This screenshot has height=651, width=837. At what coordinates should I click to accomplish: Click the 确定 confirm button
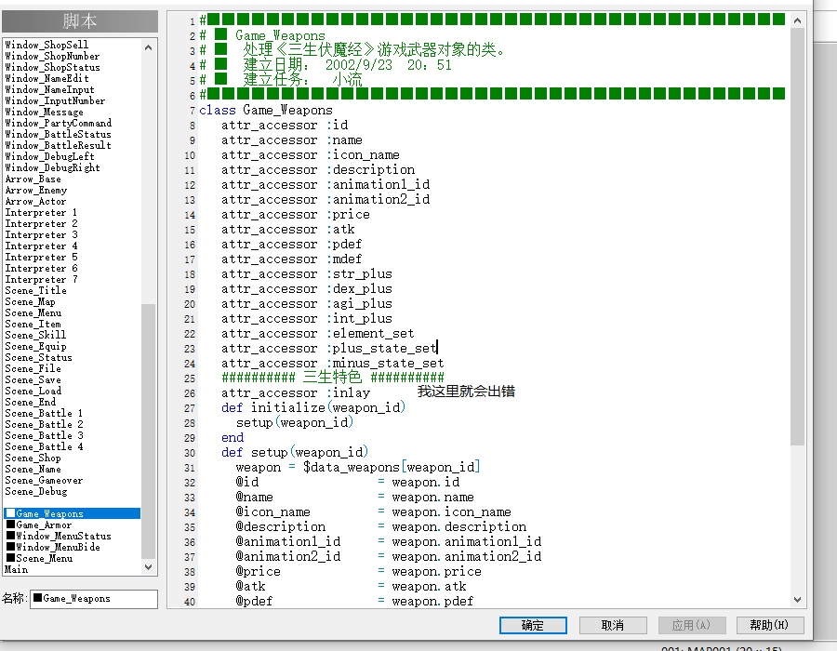(x=533, y=625)
